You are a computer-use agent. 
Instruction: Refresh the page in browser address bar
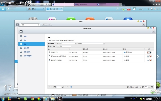(50, 4)
